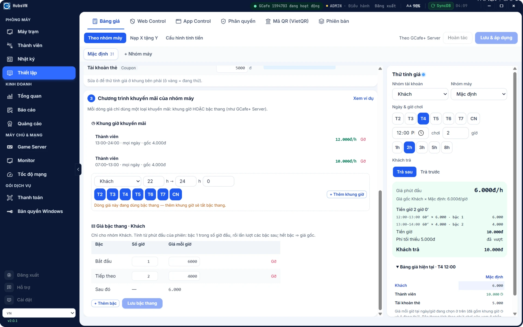The height and width of the screenshot is (327, 523).
Task: Click the HubsVN logo icon
Action: coord(7,6)
